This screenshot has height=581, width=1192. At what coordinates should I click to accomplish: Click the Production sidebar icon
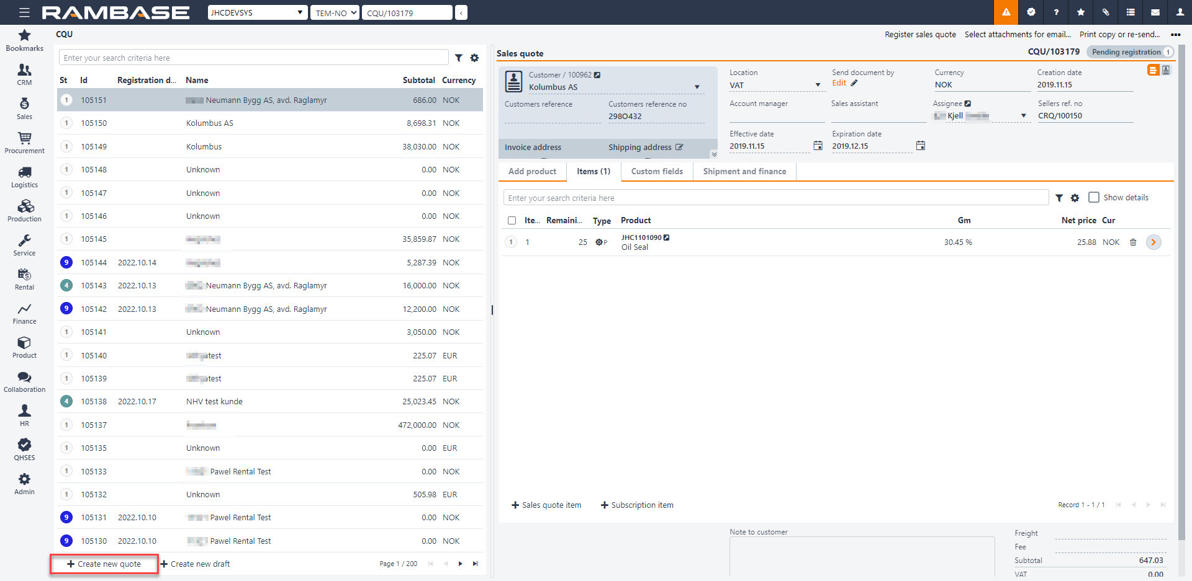24,211
